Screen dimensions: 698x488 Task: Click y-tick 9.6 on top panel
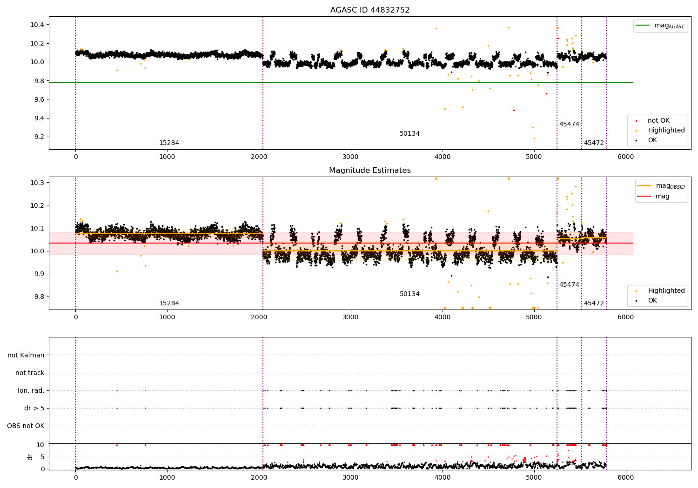pyautogui.click(x=39, y=99)
